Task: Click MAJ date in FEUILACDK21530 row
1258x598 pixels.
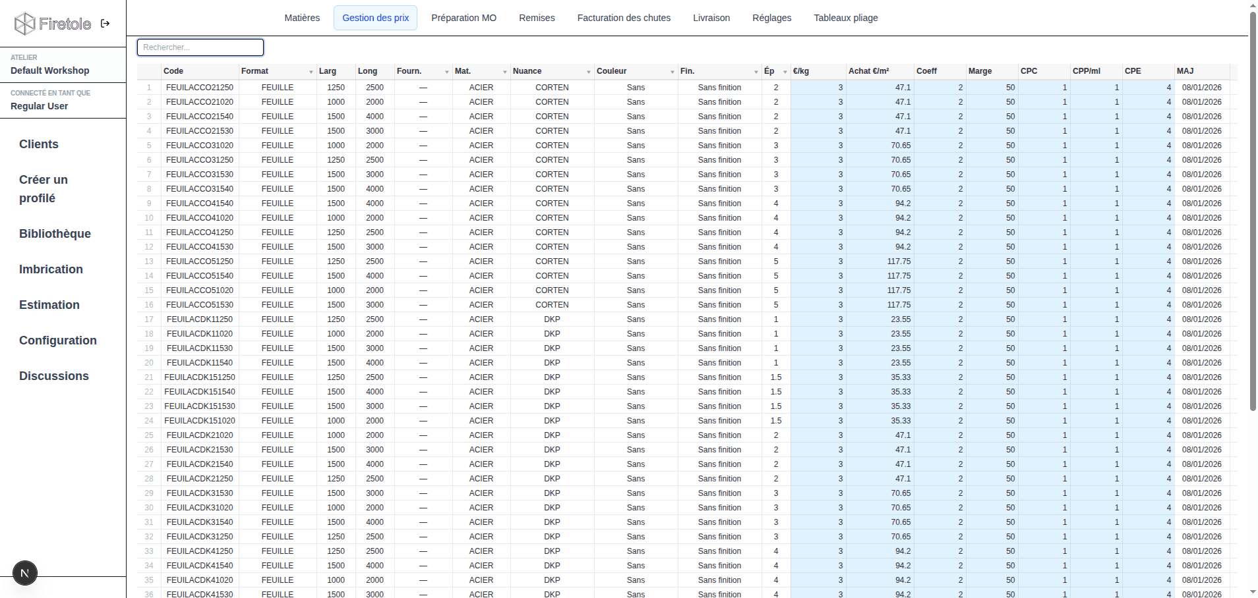Action: click(1203, 450)
